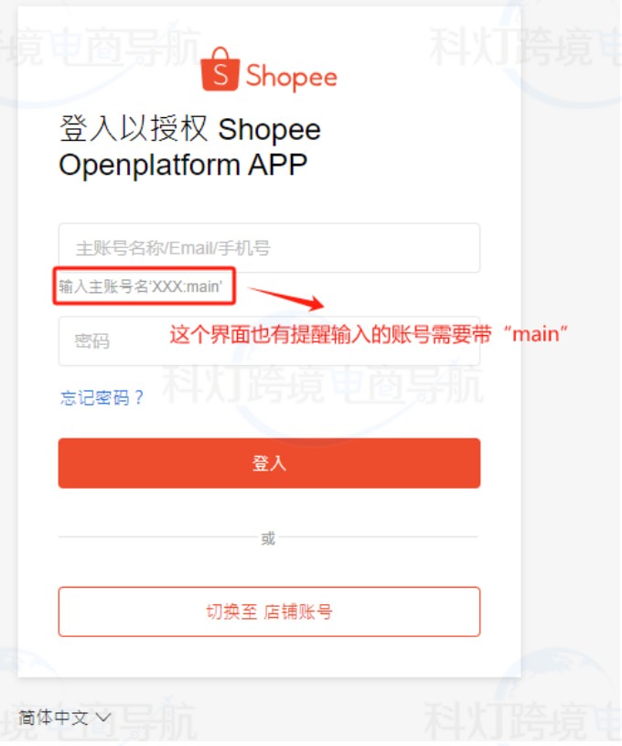Click the white S letter on the bag

(220, 75)
